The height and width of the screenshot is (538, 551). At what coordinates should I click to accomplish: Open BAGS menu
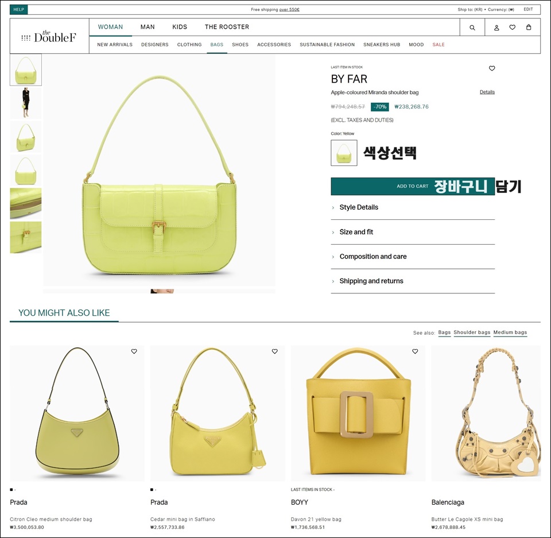(x=217, y=45)
